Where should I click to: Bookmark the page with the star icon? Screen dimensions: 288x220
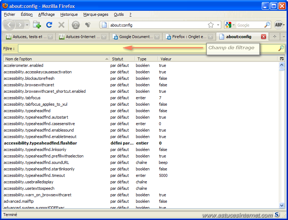[x=211, y=25]
